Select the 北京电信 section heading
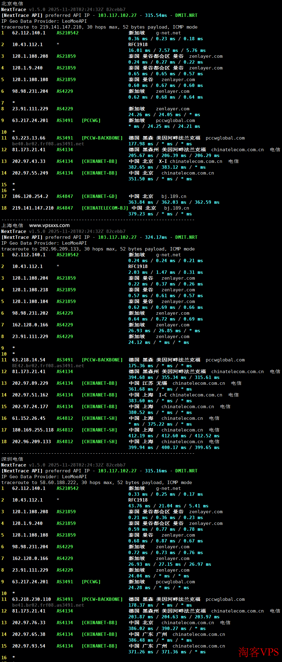The width and height of the screenshot is (282, 662). [x=12, y=4]
